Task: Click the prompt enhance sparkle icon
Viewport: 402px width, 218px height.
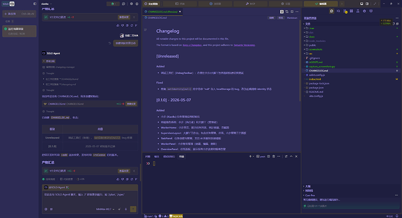Action: [119, 209]
